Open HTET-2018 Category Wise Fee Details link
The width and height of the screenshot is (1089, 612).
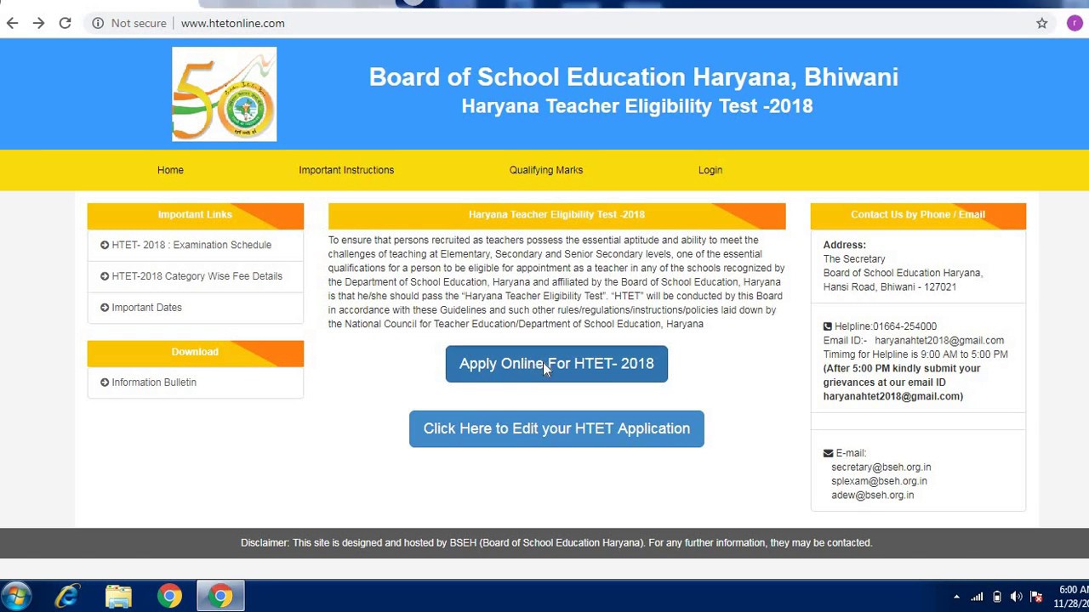coord(197,276)
